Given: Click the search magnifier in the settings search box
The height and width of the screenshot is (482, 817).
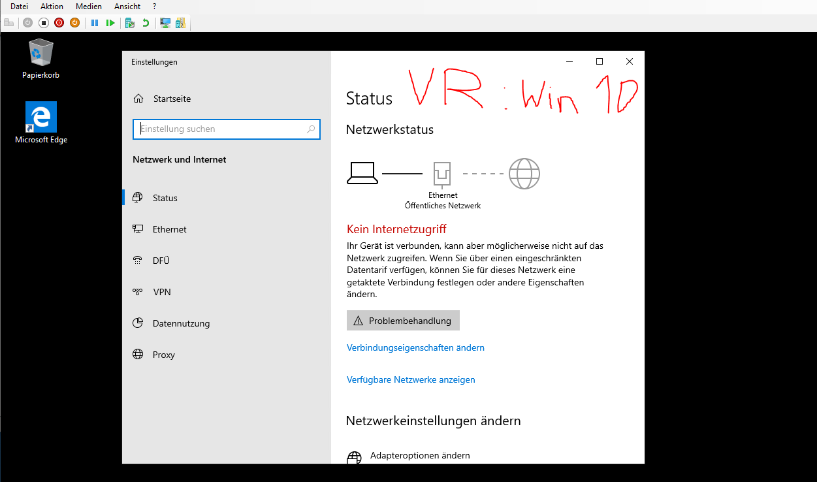Looking at the screenshot, I should [x=311, y=129].
